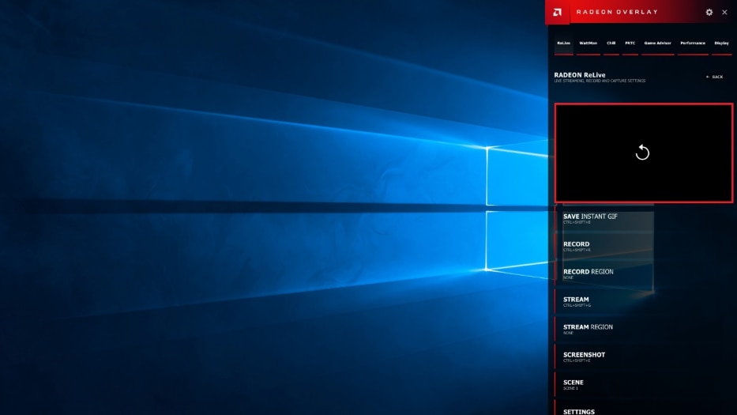Open the Display tab
Screen dimensions: 737x415
tap(721, 43)
